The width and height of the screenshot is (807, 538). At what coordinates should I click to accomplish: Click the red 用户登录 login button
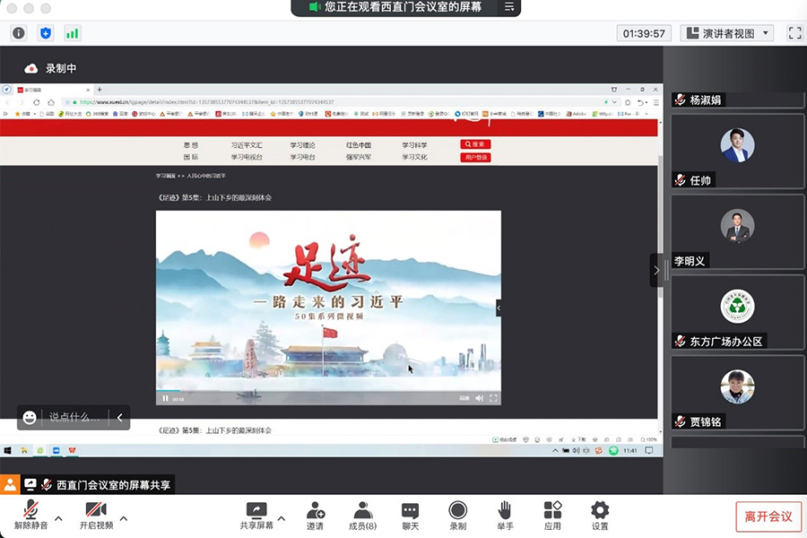pyautogui.click(x=475, y=157)
